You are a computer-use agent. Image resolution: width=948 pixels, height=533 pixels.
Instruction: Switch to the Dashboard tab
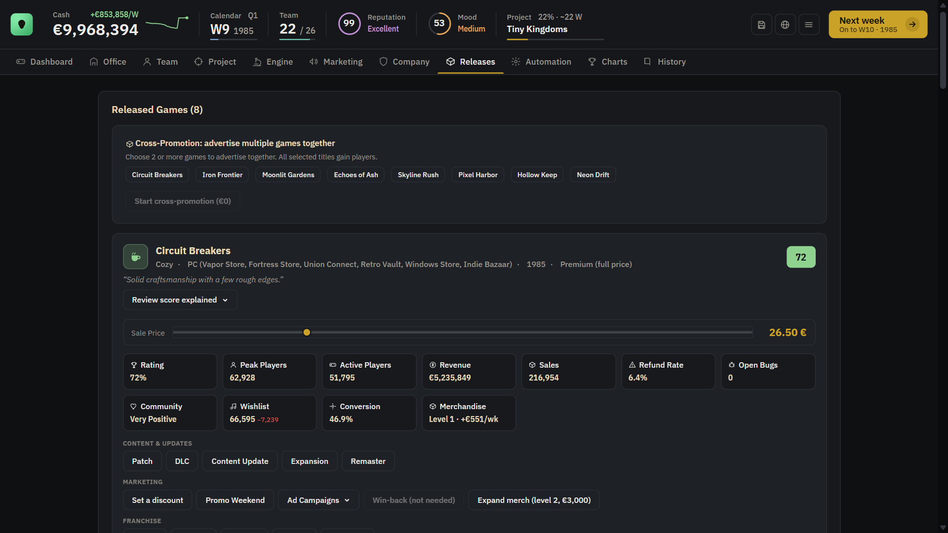pyautogui.click(x=44, y=62)
